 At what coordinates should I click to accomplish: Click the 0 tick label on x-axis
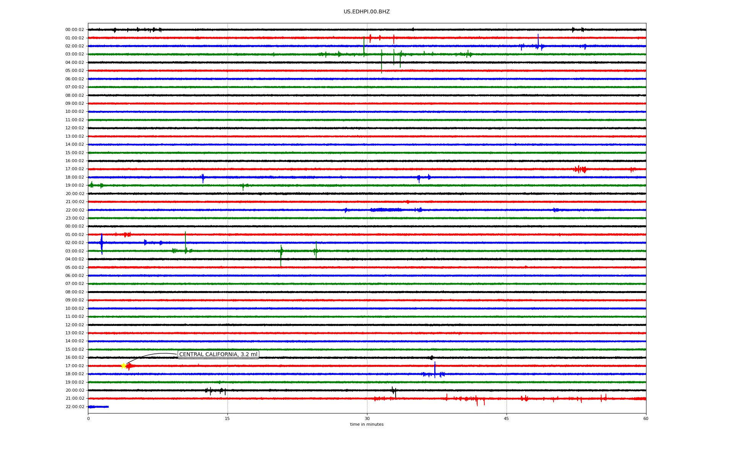(x=88, y=418)
